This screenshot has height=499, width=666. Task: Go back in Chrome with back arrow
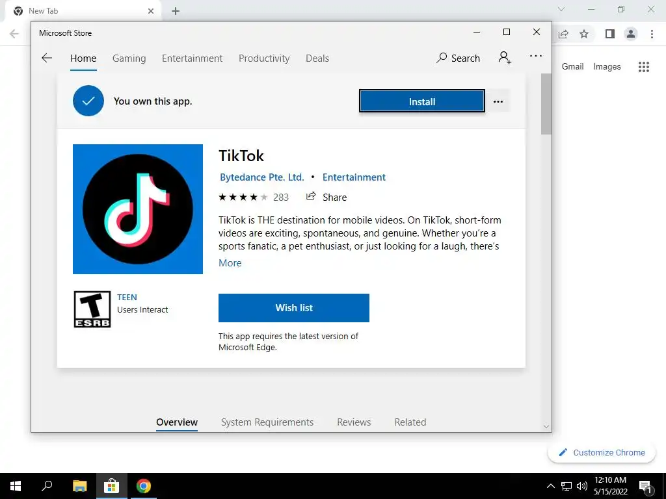14,34
